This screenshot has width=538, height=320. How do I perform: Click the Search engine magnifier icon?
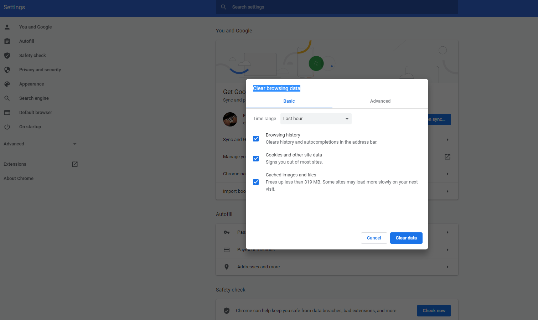(x=7, y=98)
